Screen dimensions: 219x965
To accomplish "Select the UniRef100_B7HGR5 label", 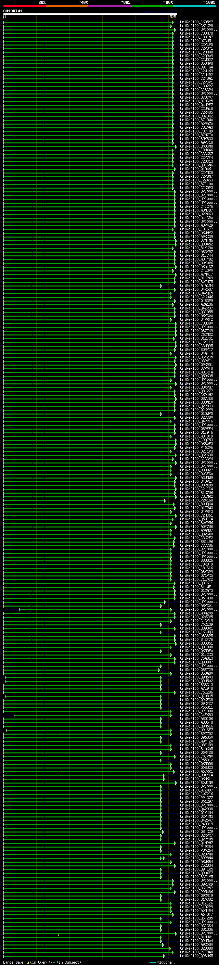I will (x=196, y=101).
